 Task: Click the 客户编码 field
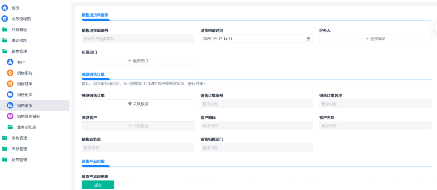[256, 126]
